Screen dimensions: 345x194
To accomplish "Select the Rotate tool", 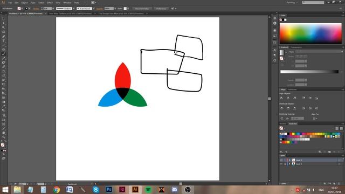I will (4, 71).
